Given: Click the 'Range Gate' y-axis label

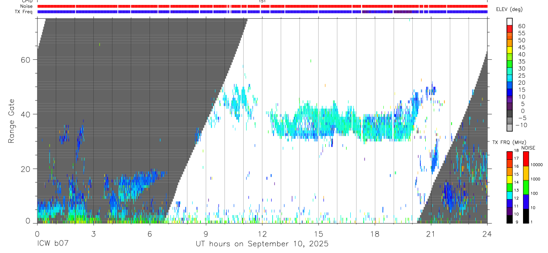Looking at the screenshot, I should tap(11, 121).
